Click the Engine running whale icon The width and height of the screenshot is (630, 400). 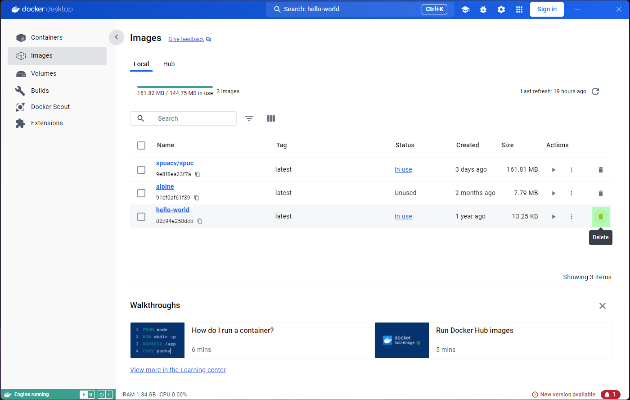(7, 395)
